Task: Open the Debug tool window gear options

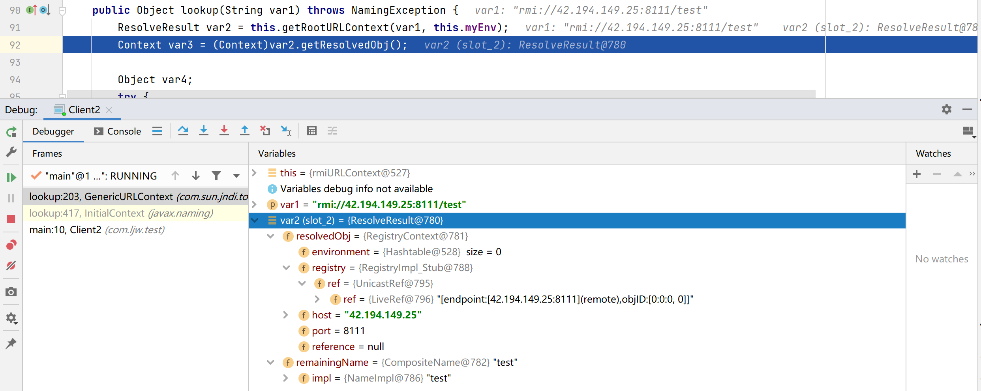Action: point(947,109)
